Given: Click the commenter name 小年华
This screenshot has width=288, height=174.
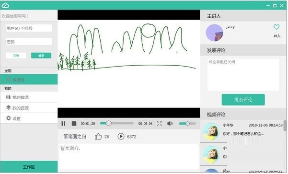Looking at the screenshot, I should pos(228,125).
